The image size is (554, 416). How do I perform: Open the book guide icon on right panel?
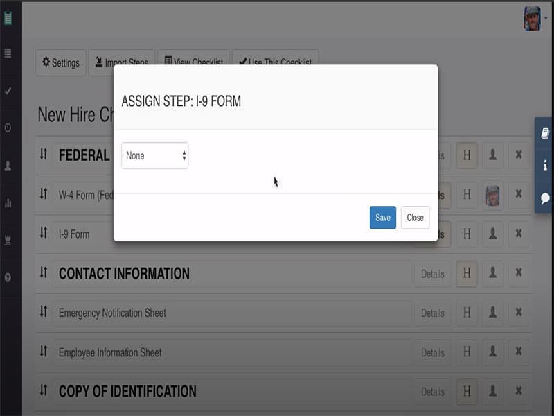545,133
